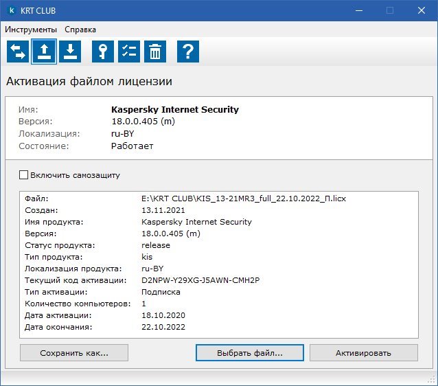Click the 'Текущий код активации:' label
Viewport: 438px width, 386px height.
(76, 280)
